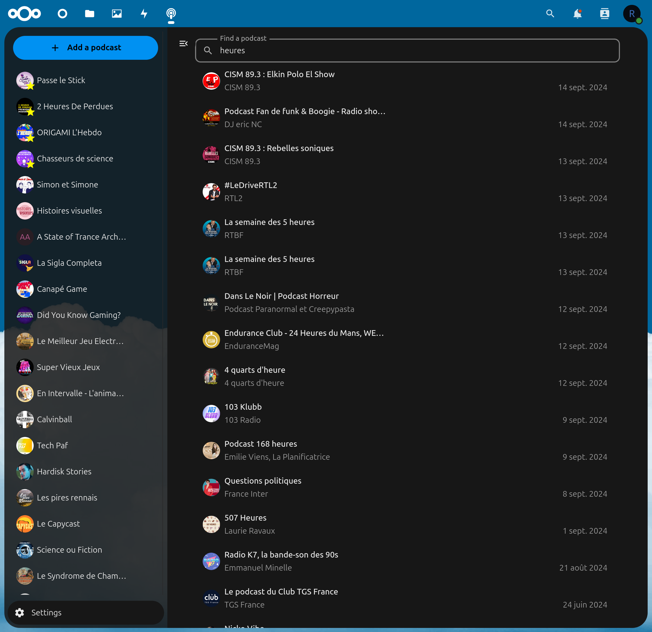Select Histoires visuelles podcast

86,211
